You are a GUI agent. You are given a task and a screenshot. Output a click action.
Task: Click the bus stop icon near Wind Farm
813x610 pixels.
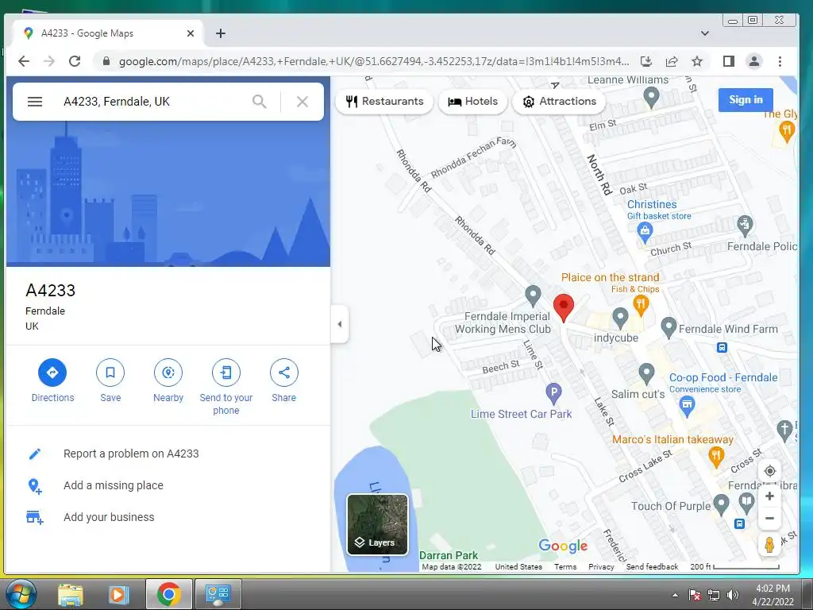tap(722, 348)
